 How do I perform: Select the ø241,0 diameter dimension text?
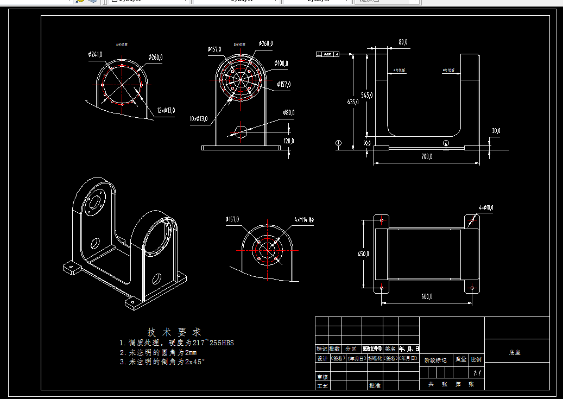point(95,54)
